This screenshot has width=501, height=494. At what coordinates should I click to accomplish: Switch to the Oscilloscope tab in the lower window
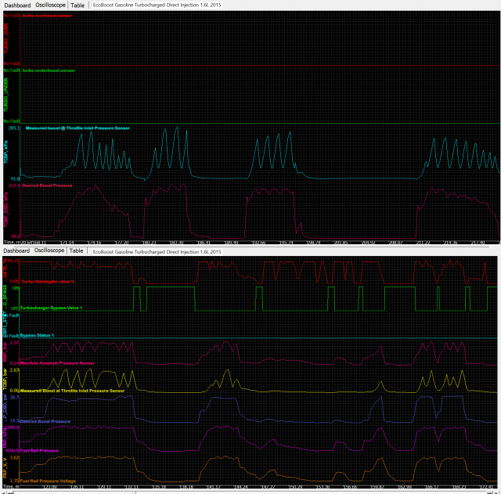pos(49,251)
